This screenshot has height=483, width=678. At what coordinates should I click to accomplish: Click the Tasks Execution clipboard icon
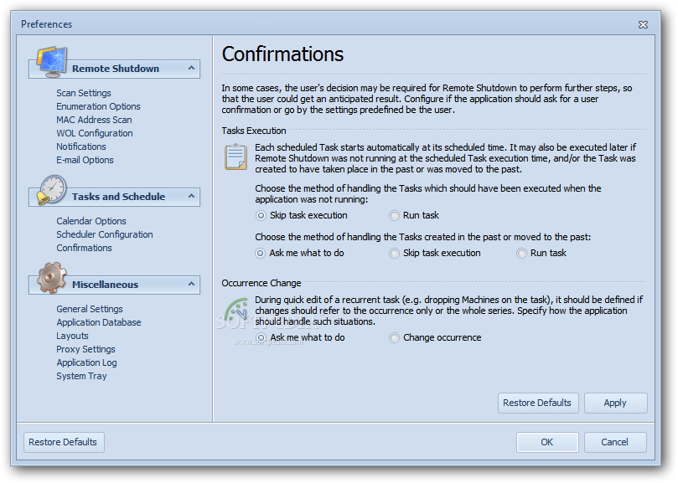coord(235,157)
